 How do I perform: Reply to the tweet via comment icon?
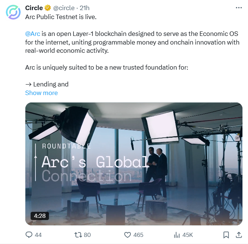[x=29, y=235]
